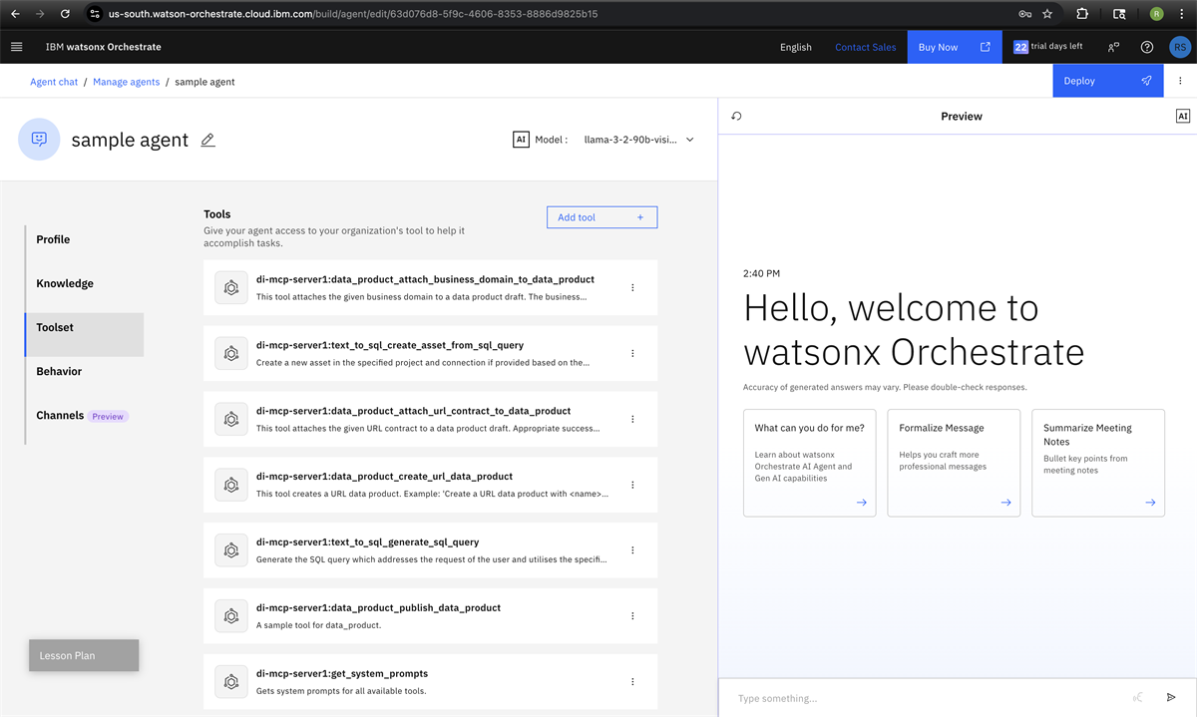
Task: Click the IBM watsonx Orchestrate product title
Action: [104, 47]
